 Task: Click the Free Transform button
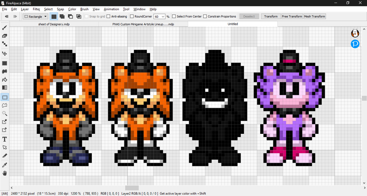292,16
